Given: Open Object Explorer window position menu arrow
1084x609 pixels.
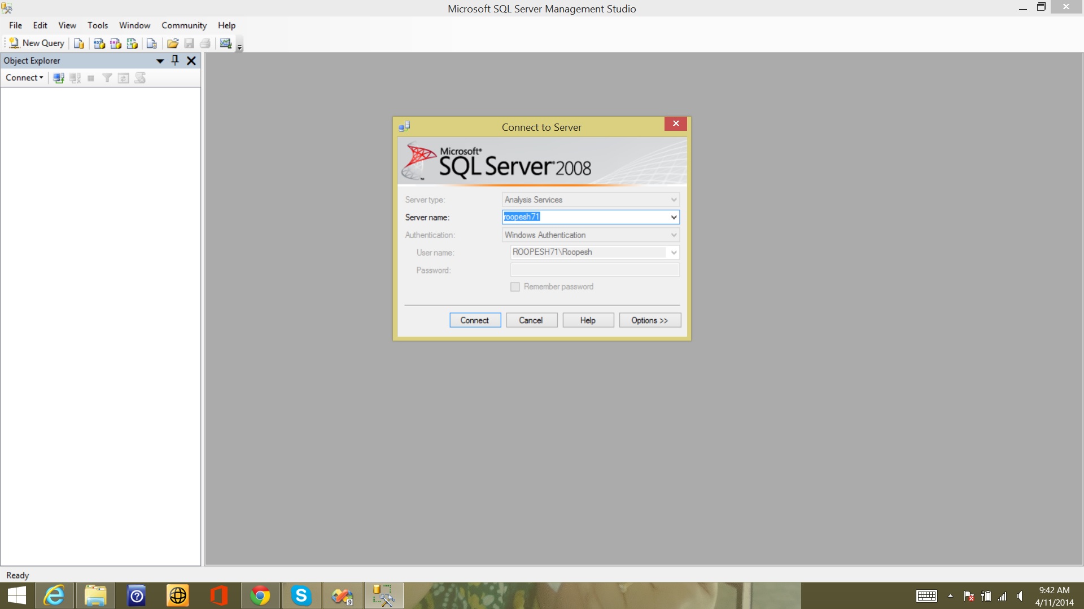Looking at the screenshot, I should (x=160, y=60).
